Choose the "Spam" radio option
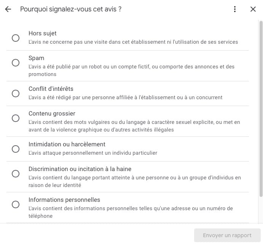Image resolution: width=263 pixels, height=244 pixels. click(x=16, y=63)
